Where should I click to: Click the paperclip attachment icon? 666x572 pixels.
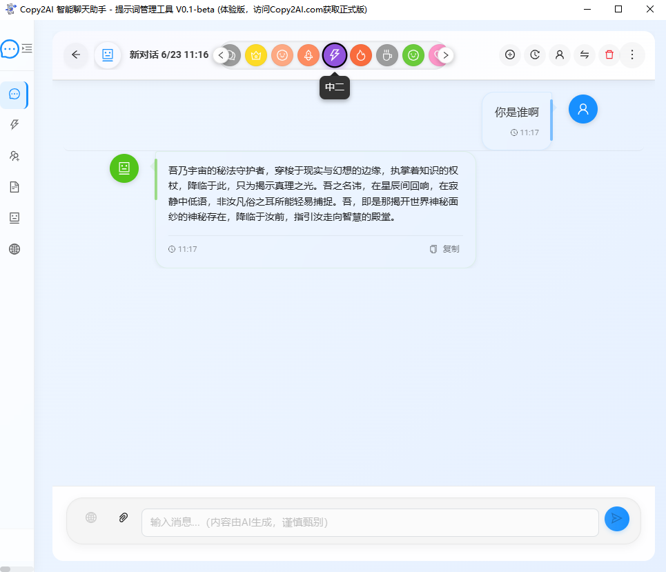(x=124, y=517)
